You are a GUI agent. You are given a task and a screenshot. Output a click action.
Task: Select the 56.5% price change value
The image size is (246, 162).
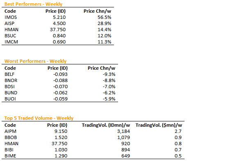click(104, 17)
